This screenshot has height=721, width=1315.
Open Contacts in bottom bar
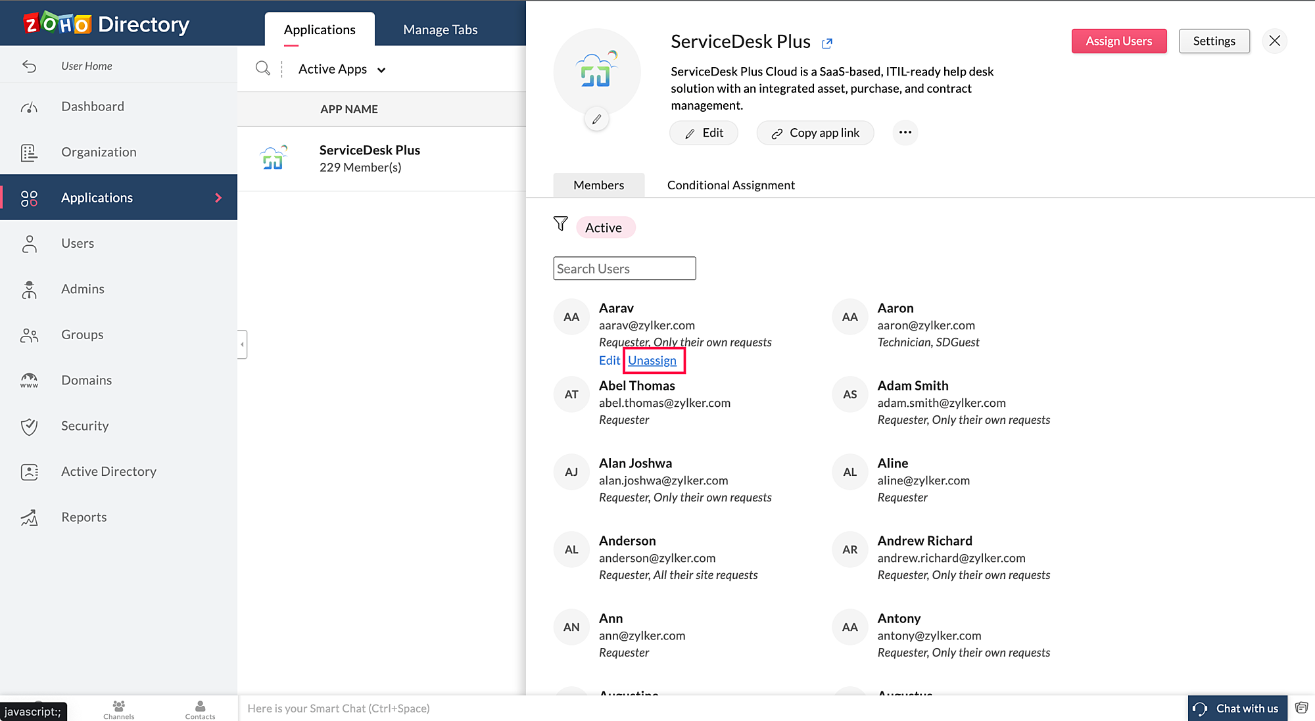(200, 709)
